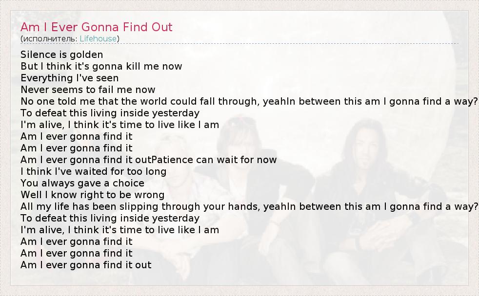Click the first 'To defeat this living inside yesterday' line
This screenshot has height=296, width=479.
(x=110, y=113)
